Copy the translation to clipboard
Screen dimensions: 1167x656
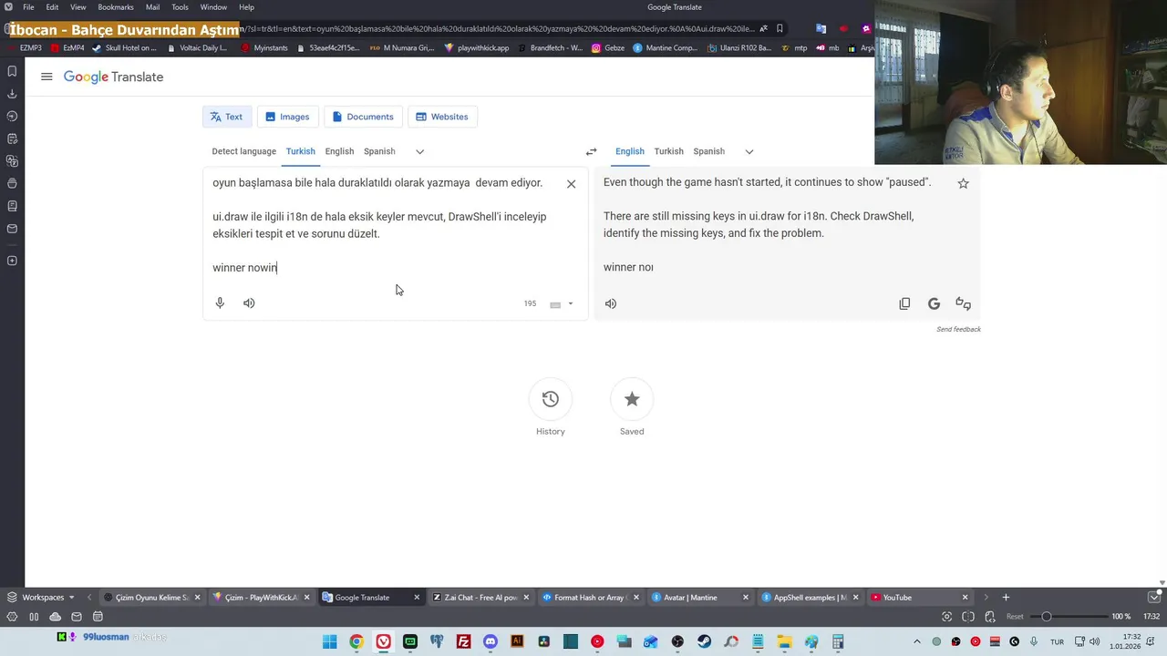click(904, 303)
